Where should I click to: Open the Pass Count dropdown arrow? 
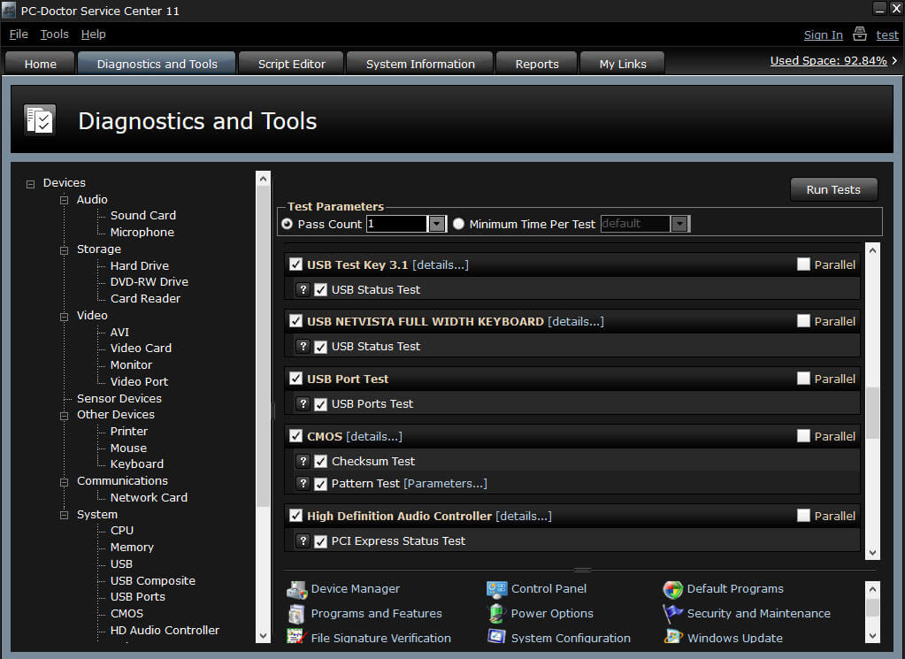(437, 224)
